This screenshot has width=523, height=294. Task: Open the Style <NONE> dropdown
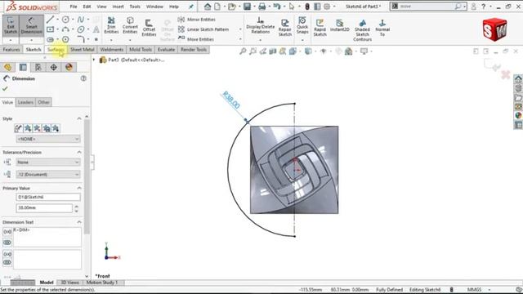[48, 139]
